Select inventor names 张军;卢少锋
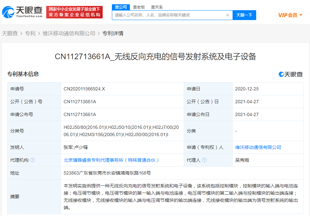 pos(76,147)
